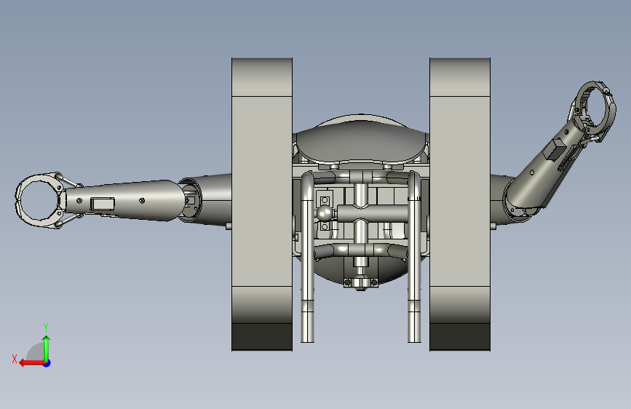This screenshot has width=631, height=409.
Task: Select the rectangular box on the left arm
Action: point(103,204)
